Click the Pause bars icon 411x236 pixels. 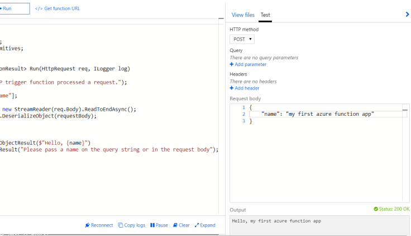coord(152,225)
